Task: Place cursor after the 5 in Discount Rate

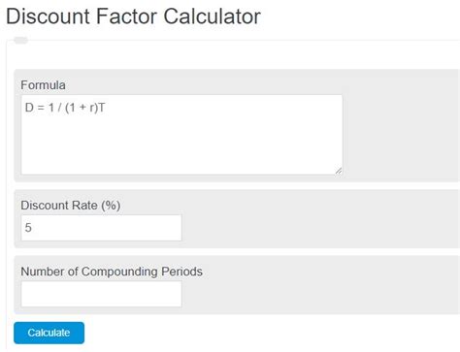Action: coord(32,228)
